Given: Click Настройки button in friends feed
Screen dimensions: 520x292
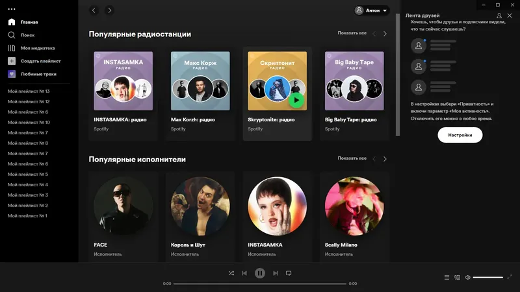Looking at the screenshot, I should click(x=460, y=135).
